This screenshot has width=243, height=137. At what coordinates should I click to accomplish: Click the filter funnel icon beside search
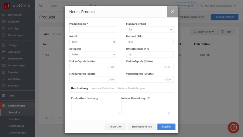point(91,5)
